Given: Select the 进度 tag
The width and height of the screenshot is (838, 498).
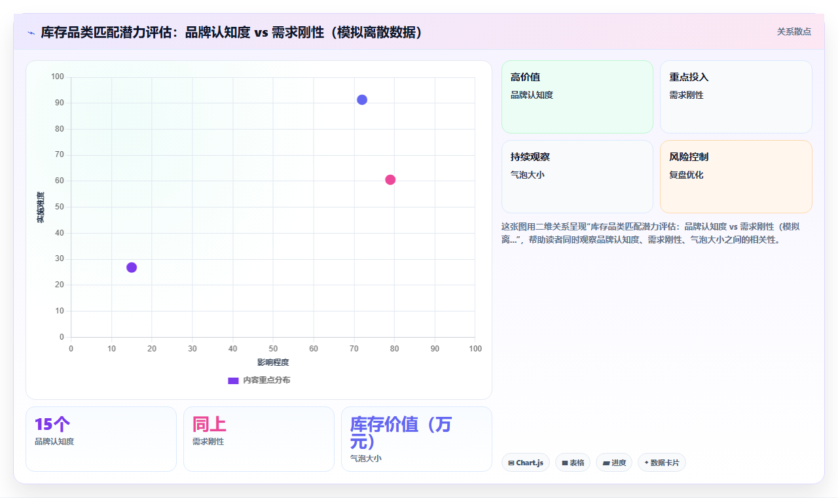Looking at the screenshot, I should point(614,463).
